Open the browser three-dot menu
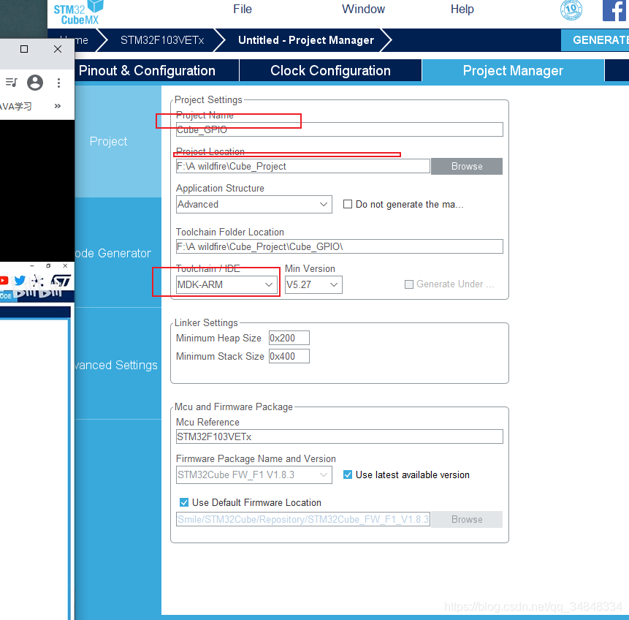629x620 pixels. 58,83
